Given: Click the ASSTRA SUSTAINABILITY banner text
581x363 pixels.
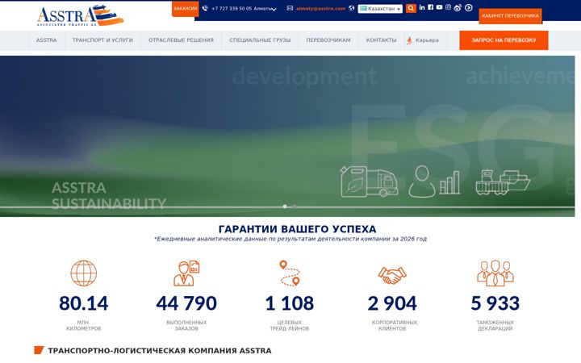Looking at the screenshot, I should pyautogui.click(x=109, y=195).
